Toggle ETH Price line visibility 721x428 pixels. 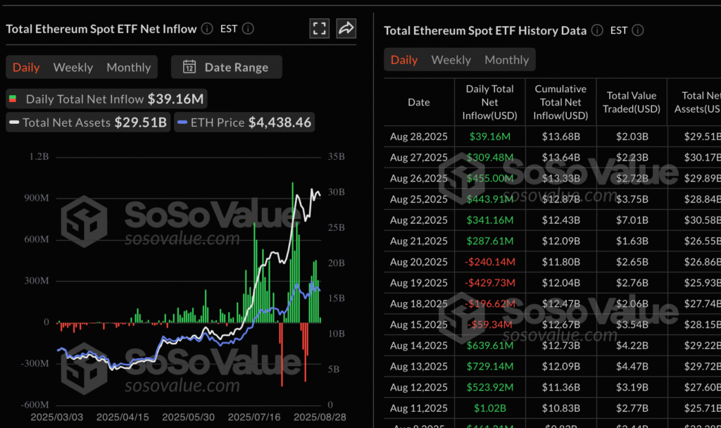tap(244, 122)
